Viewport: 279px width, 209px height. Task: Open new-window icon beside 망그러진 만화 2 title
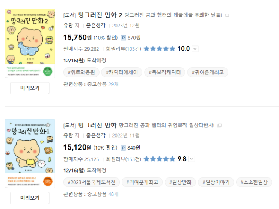227,15
